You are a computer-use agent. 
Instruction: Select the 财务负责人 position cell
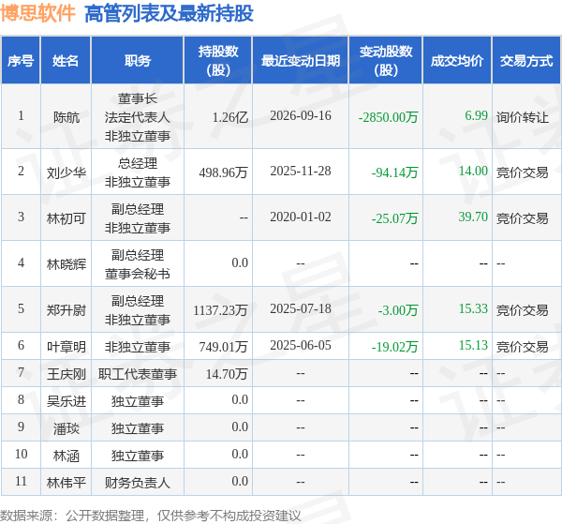pyautogui.click(x=138, y=483)
